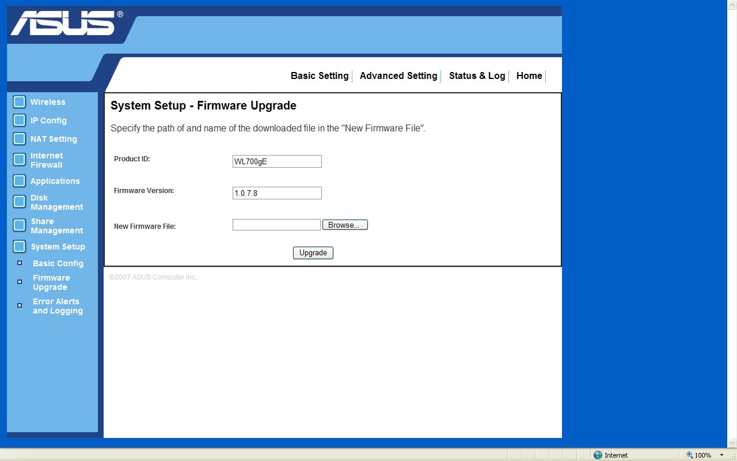Open the Basic Setting tab

(320, 76)
